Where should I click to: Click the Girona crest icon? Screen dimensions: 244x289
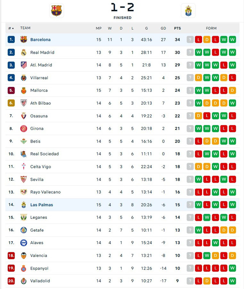pyautogui.click(x=24, y=128)
